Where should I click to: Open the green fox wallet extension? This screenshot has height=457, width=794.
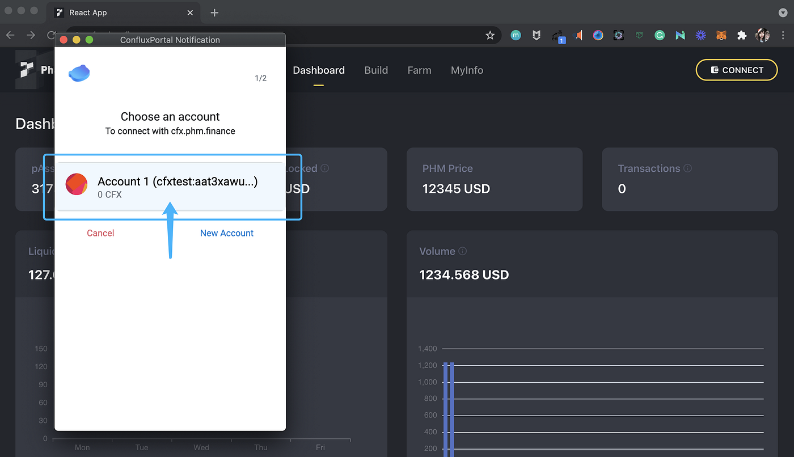tap(639, 35)
